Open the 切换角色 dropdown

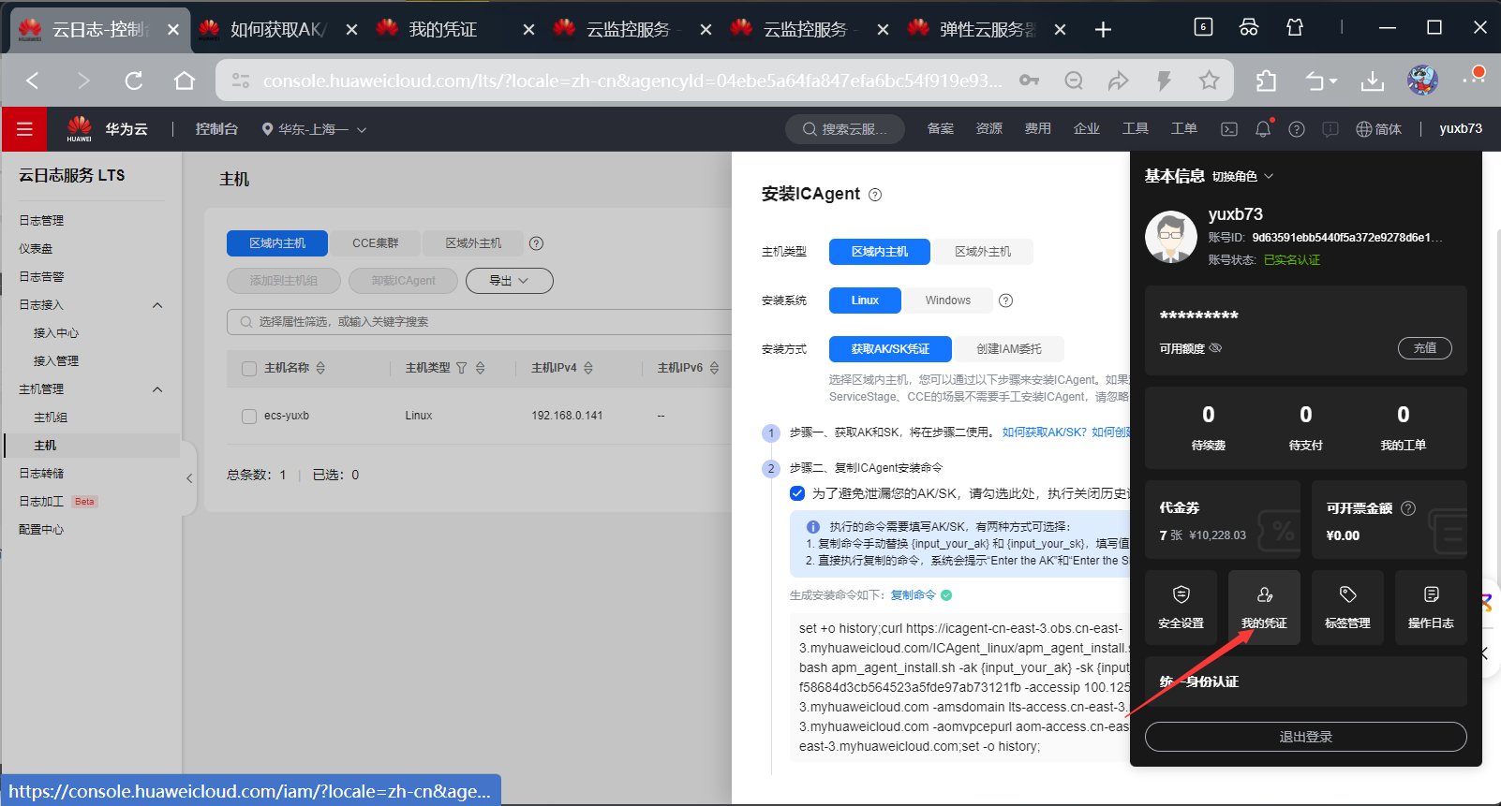[1243, 176]
